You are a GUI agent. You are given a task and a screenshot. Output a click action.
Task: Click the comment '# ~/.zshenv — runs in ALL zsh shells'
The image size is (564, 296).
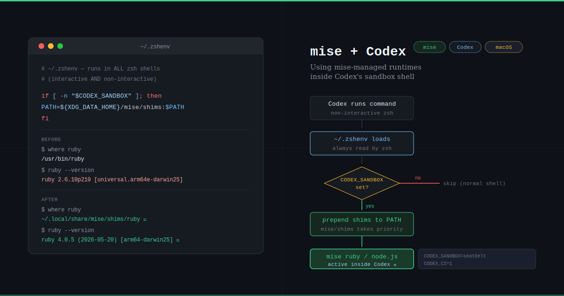point(101,69)
